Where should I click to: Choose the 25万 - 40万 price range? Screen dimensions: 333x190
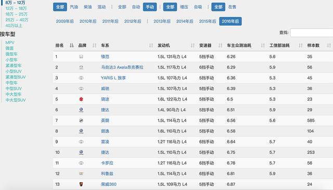click(17, 20)
